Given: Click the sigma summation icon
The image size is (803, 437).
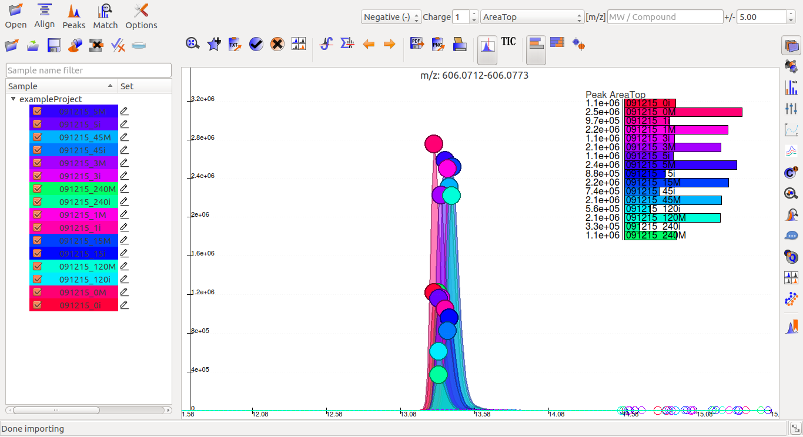Looking at the screenshot, I should (x=347, y=43).
